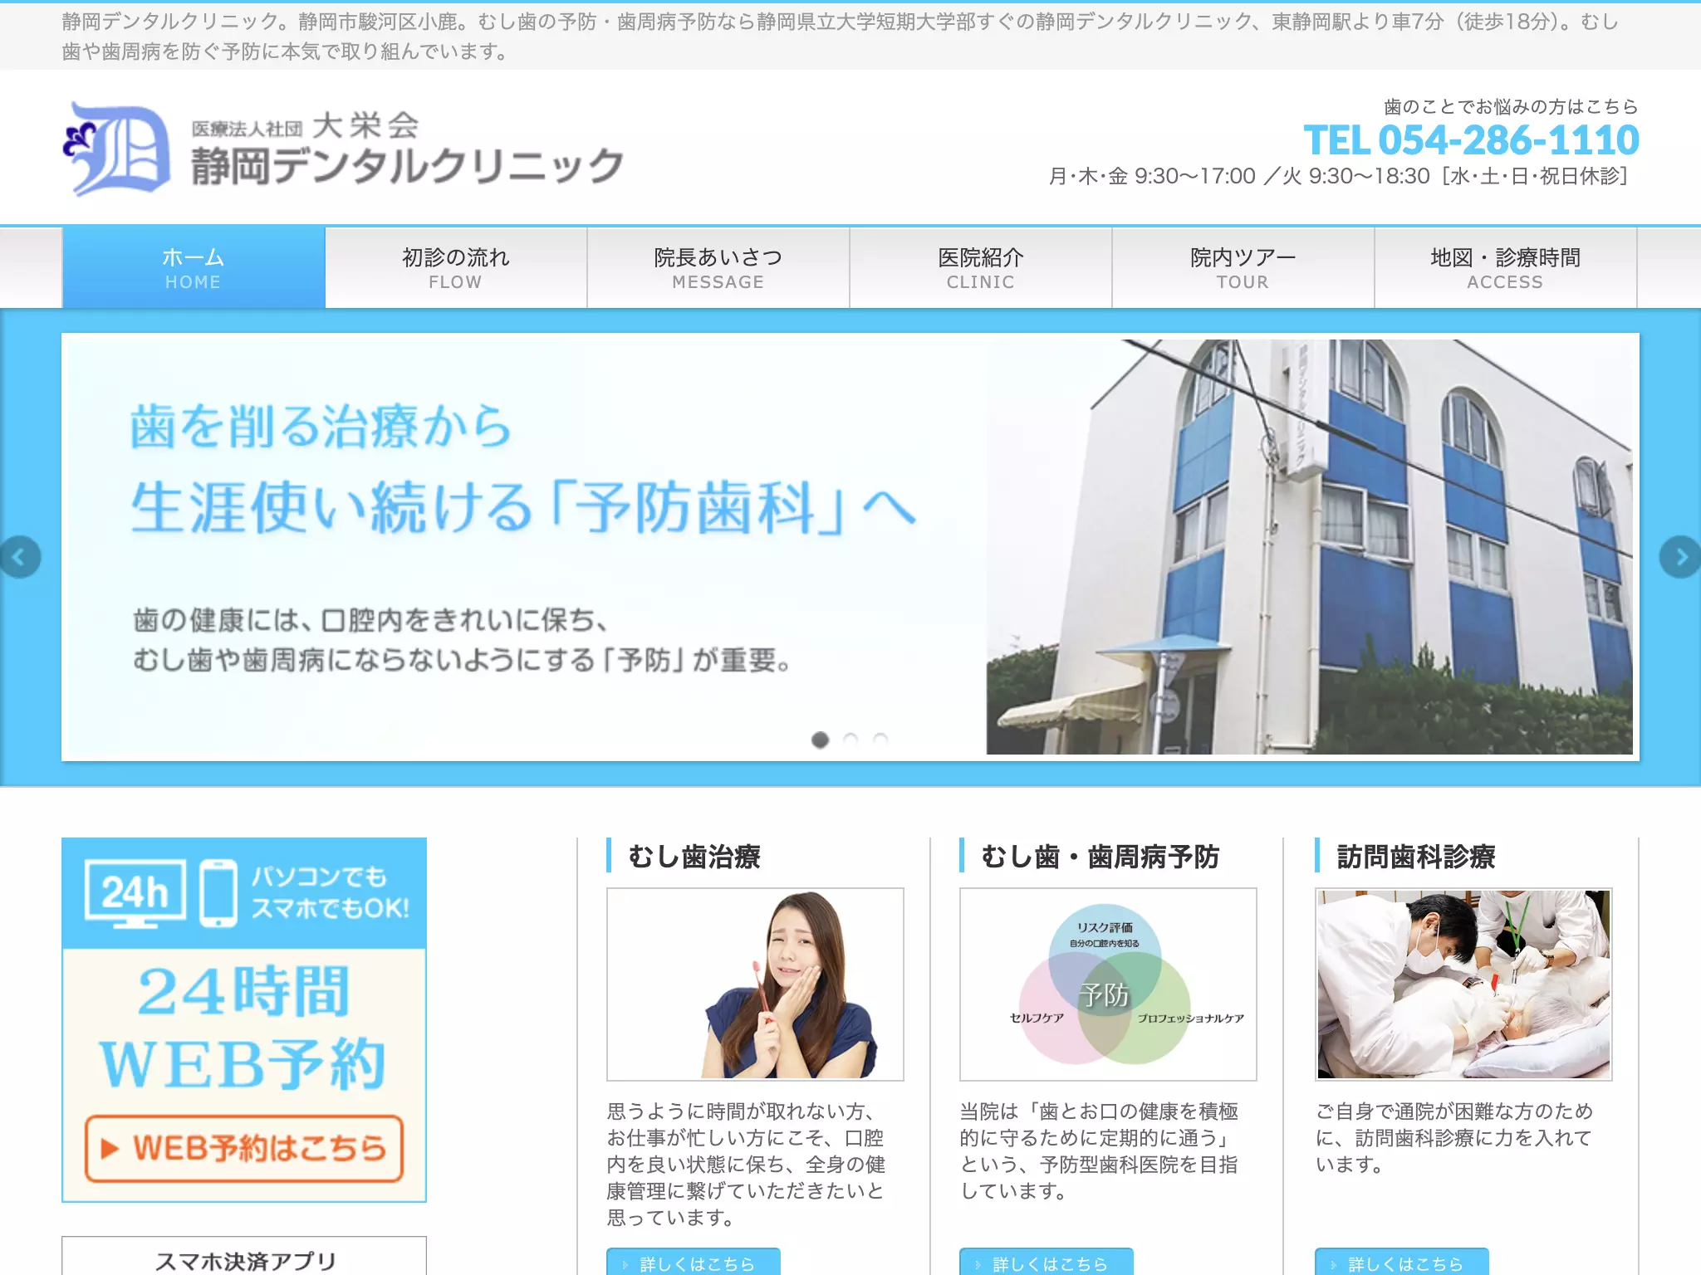Select the third slideshow dot indicator
This screenshot has width=1701, height=1275.
tap(880, 740)
